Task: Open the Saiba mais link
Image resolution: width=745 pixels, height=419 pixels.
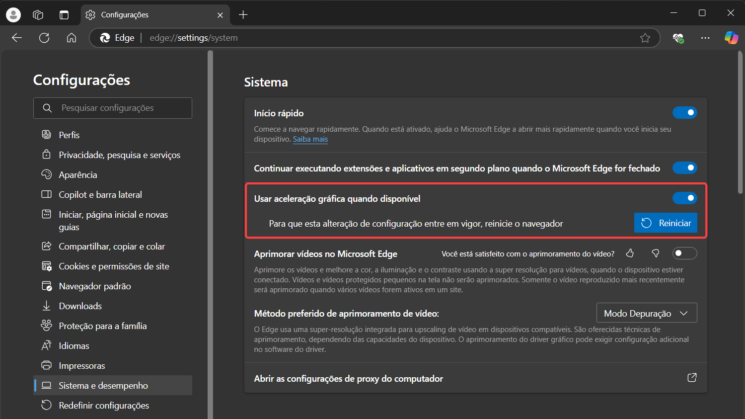Action: [x=310, y=139]
